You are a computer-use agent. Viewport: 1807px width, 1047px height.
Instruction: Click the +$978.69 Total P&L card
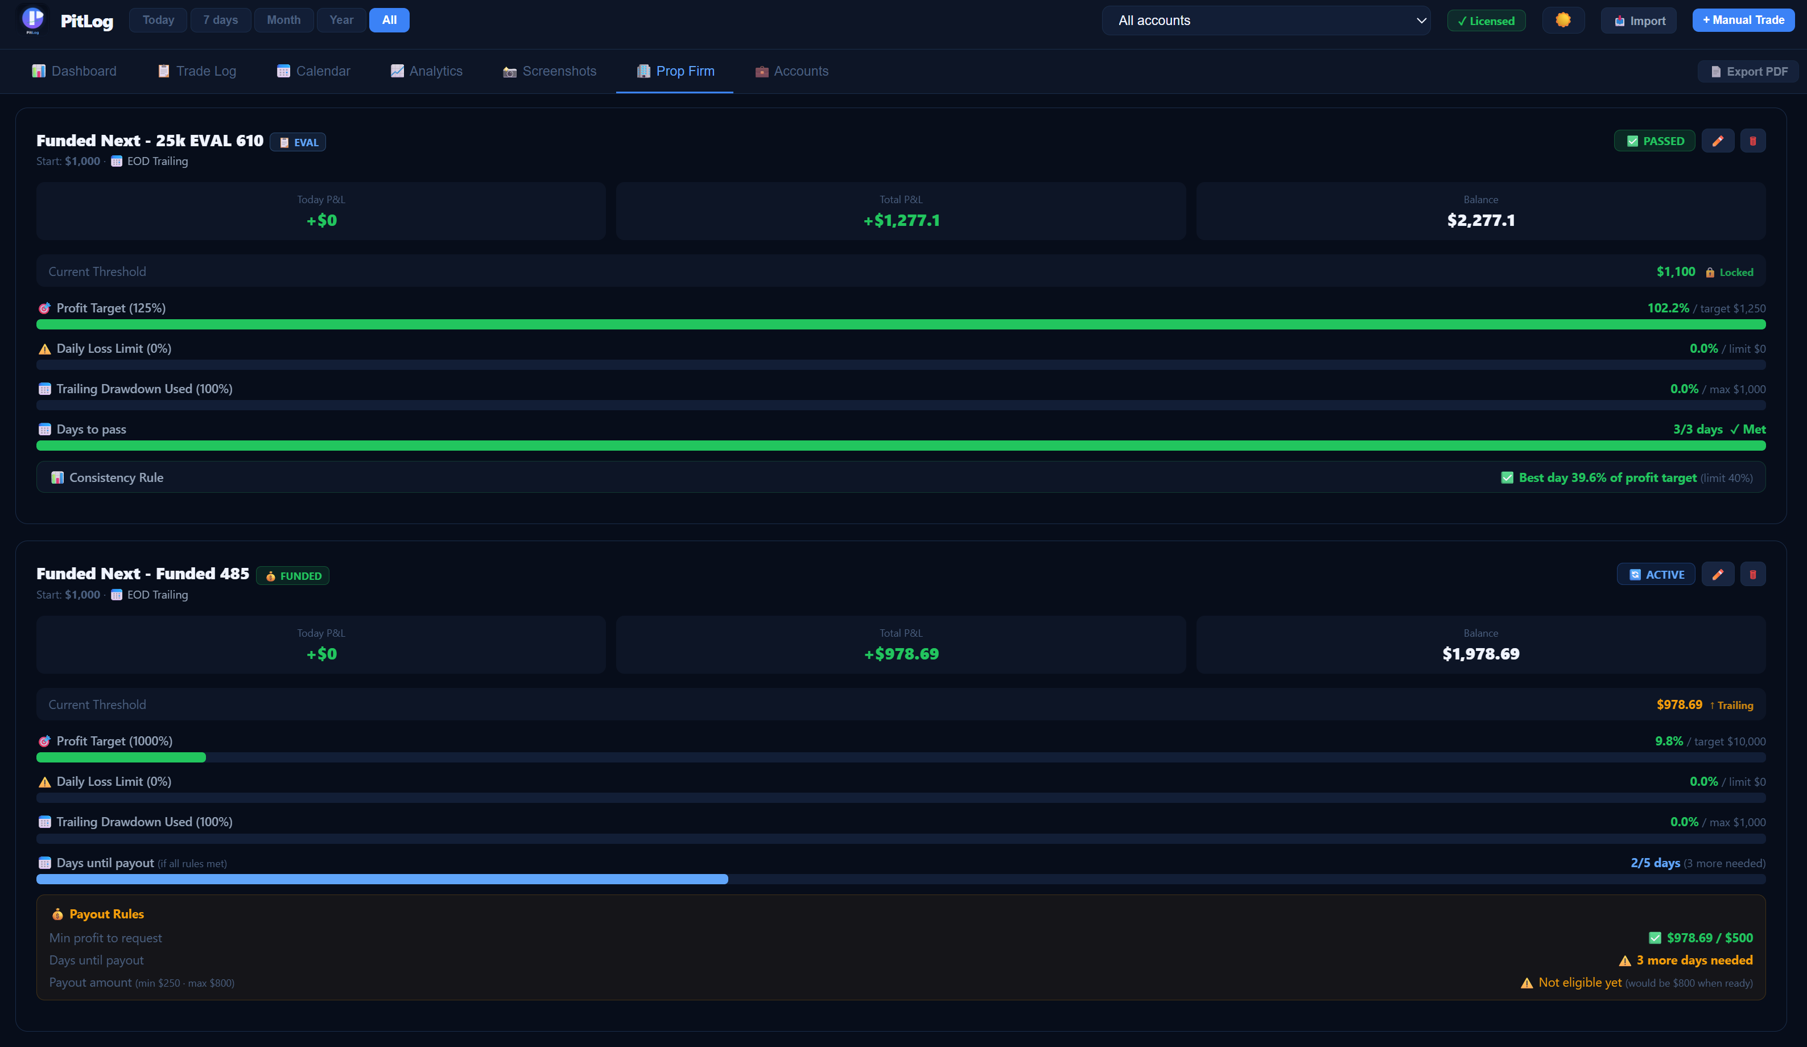click(x=901, y=645)
